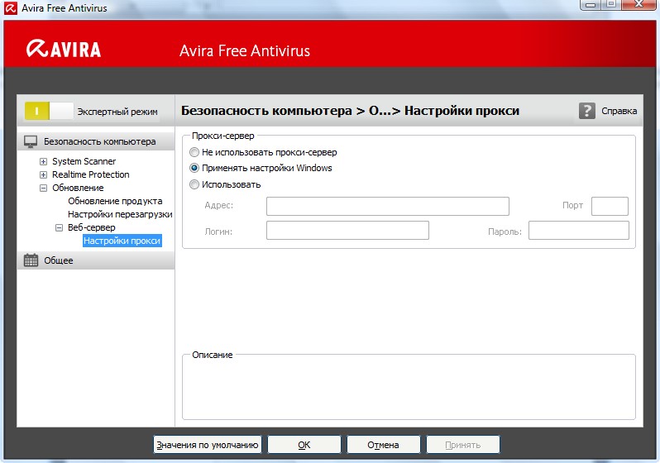Image resolution: width=660 pixels, height=463 pixels.
Task: Select Не использовать прокси-сервер radio button
Action: click(x=194, y=152)
